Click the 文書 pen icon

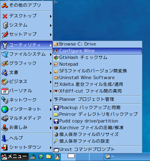[5, 73]
